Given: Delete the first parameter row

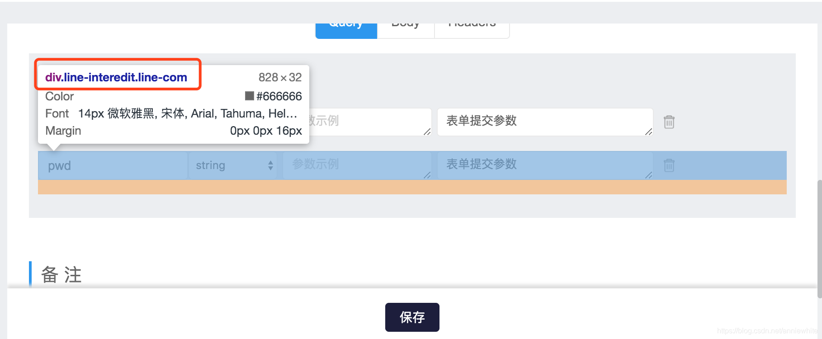Looking at the screenshot, I should pos(669,122).
